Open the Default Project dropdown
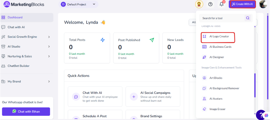Screen dimensions: 270x120 pos(78,4)
